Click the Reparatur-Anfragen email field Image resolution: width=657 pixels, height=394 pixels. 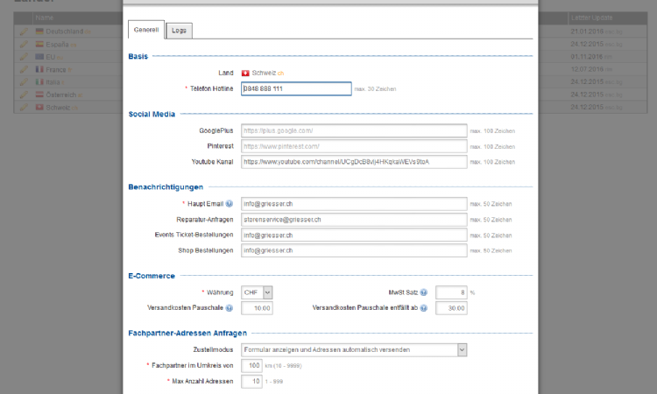[x=353, y=220]
